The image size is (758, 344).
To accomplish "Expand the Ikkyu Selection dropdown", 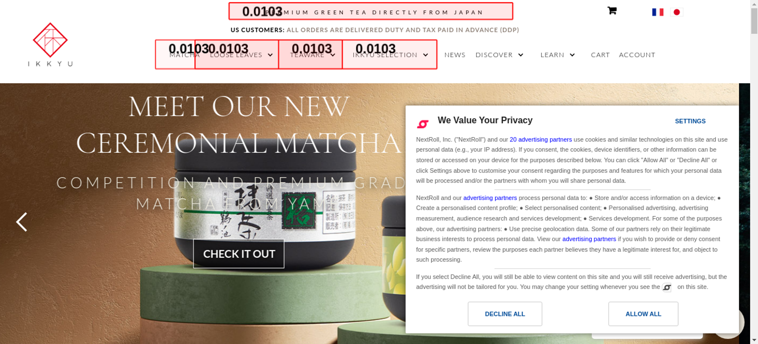I will [426, 55].
